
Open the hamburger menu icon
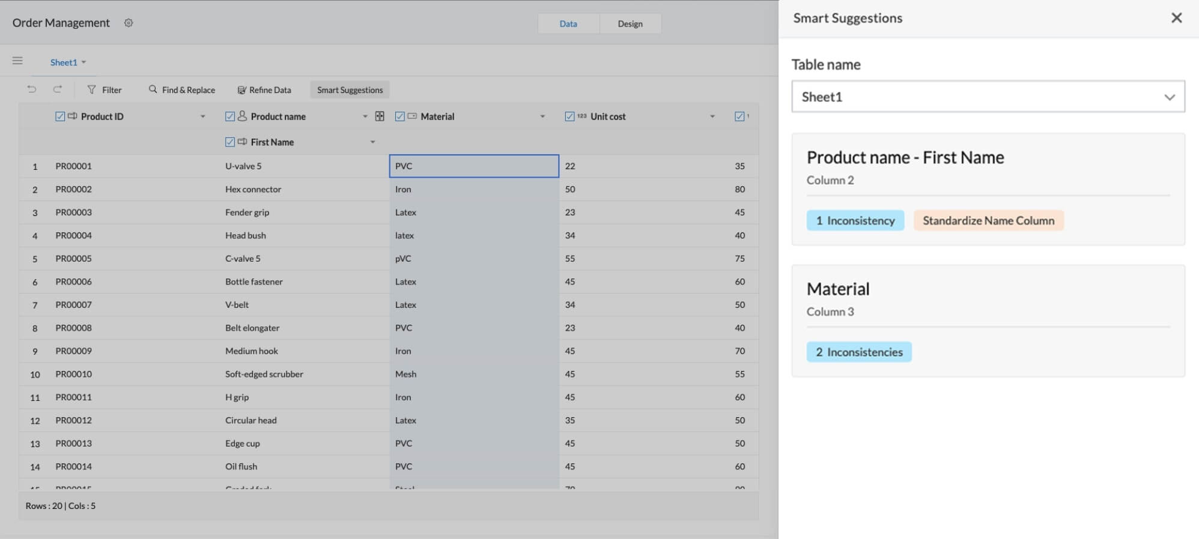tap(17, 61)
